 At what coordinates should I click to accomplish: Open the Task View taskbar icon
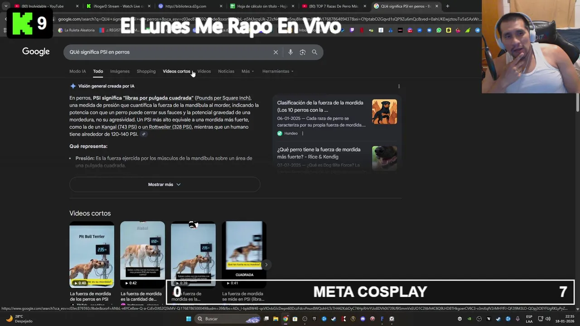pyautogui.click(x=266, y=319)
